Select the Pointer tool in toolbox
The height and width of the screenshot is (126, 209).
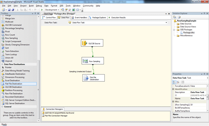point(8,68)
